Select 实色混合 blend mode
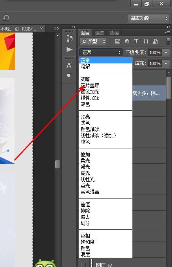This screenshot has height=267, width=172. [x=105, y=192]
